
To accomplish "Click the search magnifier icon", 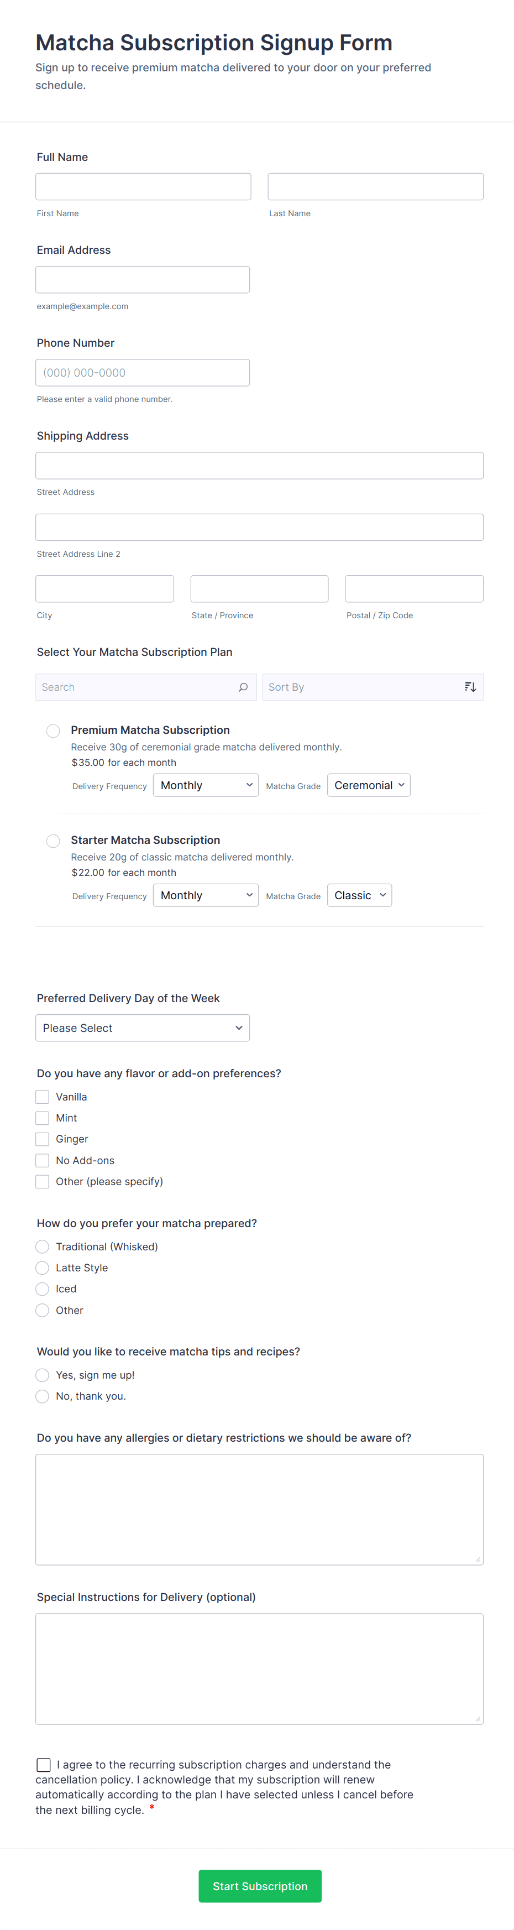I will click(x=243, y=687).
